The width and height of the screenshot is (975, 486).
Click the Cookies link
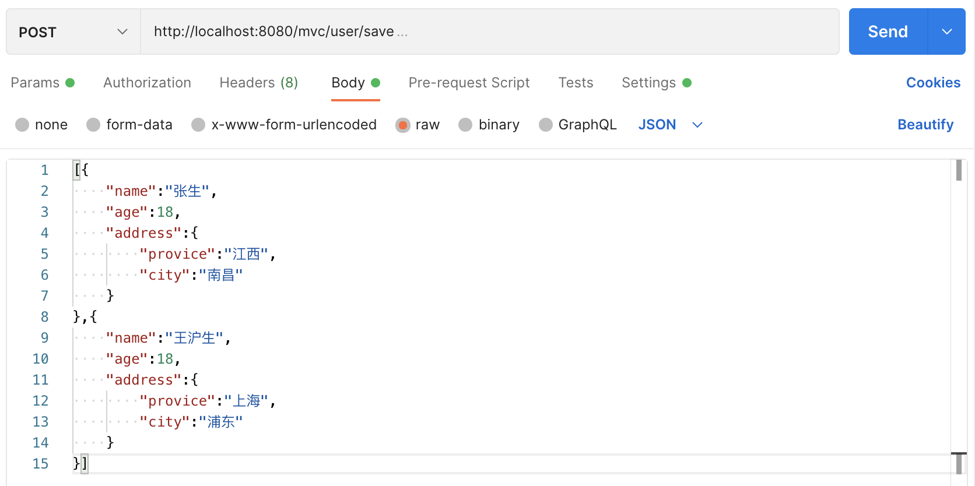coord(933,83)
